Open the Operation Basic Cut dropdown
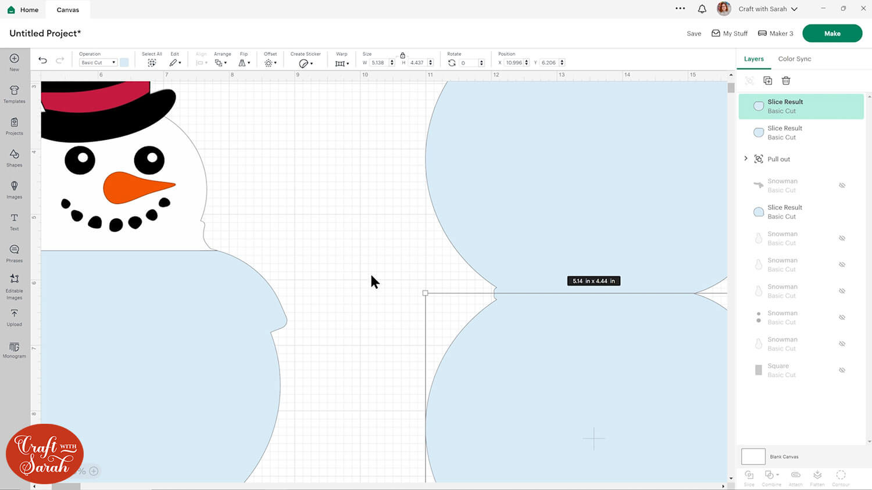This screenshot has width=872, height=490. point(98,63)
